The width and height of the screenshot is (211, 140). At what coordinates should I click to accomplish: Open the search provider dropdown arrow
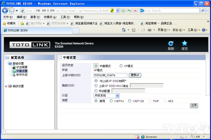pyautogui.click(x=207, y=10)
